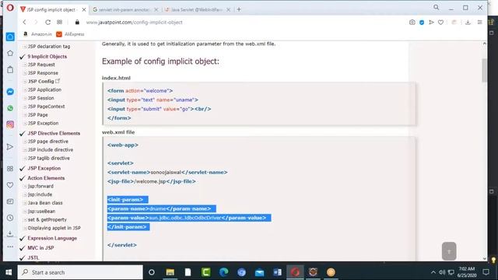Click the Windows Start button
The height and width of the screenshot is (280, 498).
coord(9,272)
